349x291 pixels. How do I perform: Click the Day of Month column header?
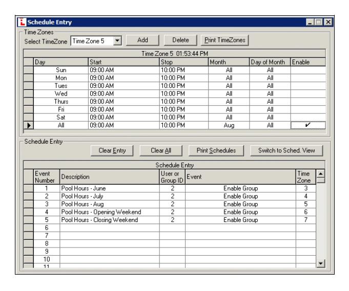click(270, 62)
